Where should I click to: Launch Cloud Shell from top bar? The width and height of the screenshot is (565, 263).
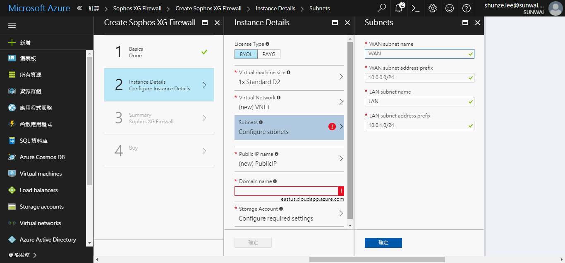click(416, 8)
